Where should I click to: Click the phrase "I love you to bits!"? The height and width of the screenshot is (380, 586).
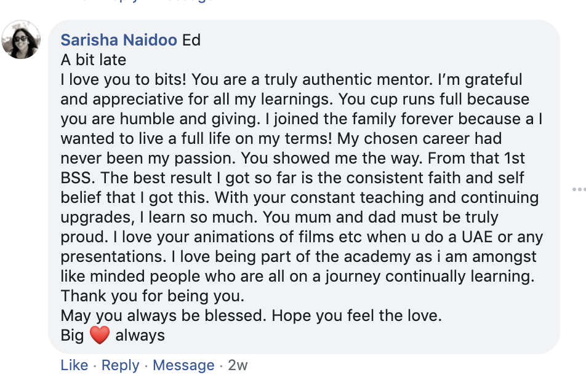[x=125, y=80]
